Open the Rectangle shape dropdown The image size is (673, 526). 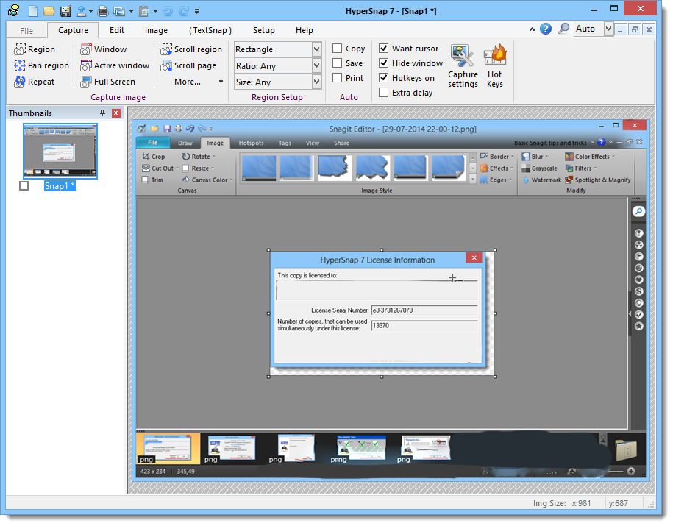316,49
